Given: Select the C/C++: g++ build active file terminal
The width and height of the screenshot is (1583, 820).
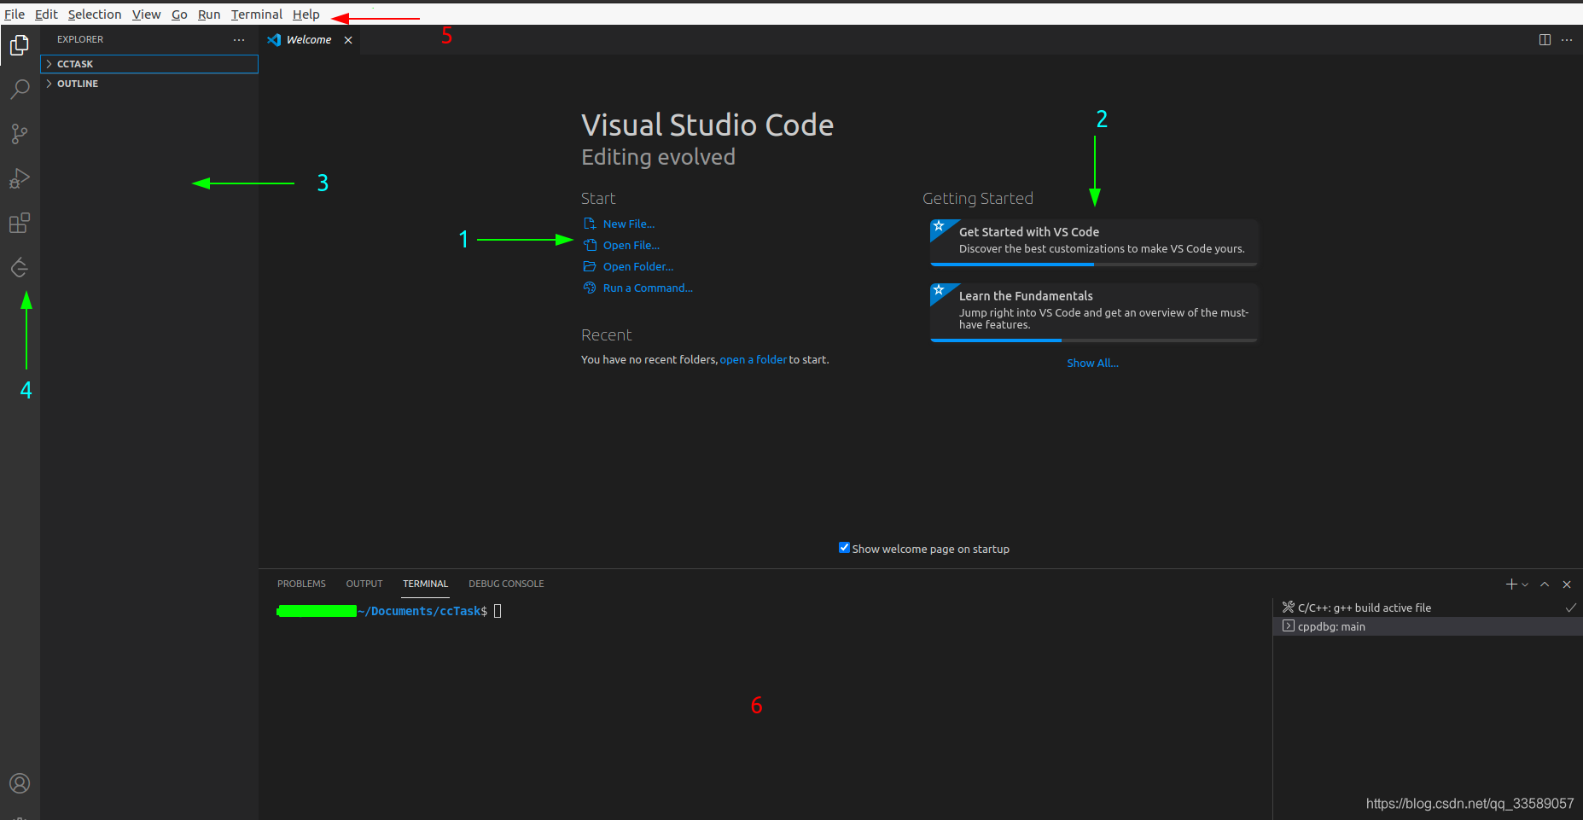Looking at the screenshot, I should click(x=1428, y=608).
